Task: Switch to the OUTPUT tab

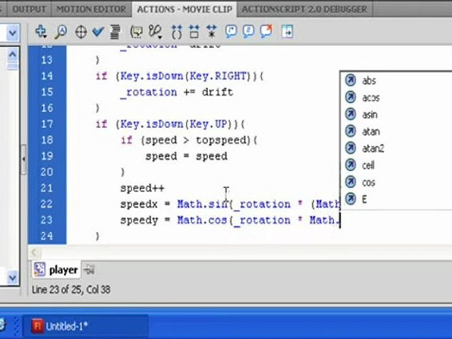Action: (29, 9)
